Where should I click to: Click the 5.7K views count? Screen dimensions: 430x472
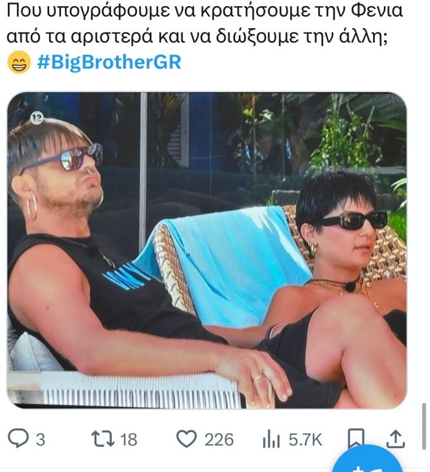[x=305, y=439]
